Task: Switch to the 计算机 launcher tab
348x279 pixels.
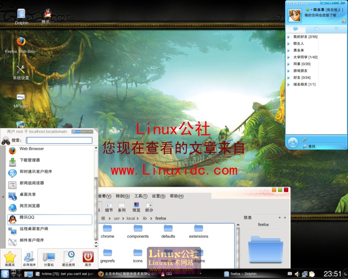Action: (49, 258)
